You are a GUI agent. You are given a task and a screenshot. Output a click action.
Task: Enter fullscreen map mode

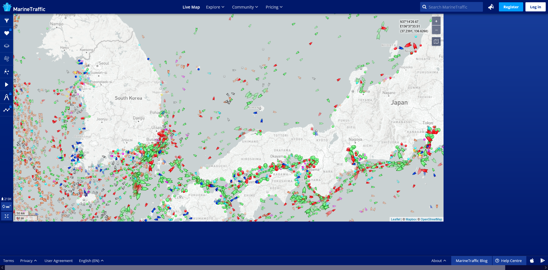(7, 216)
